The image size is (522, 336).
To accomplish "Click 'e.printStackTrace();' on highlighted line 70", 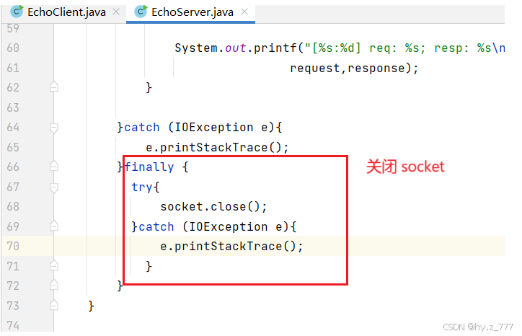I will (x=231, y=247).
